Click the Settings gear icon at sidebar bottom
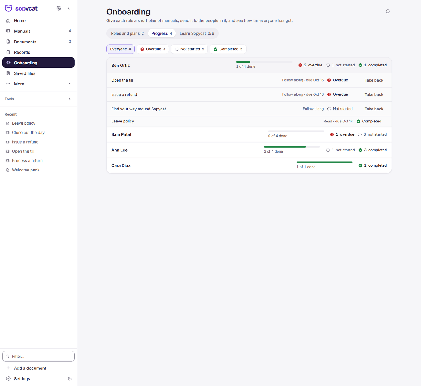Image resolution: width=421 pixels, height=386 pixels. [8, 379]
